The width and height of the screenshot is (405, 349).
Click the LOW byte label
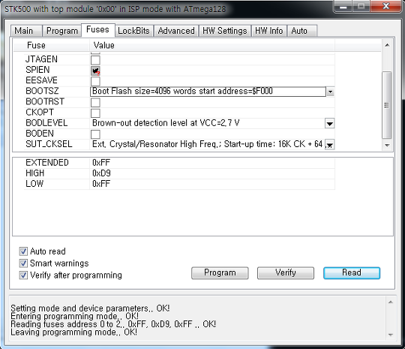(34, 184)
